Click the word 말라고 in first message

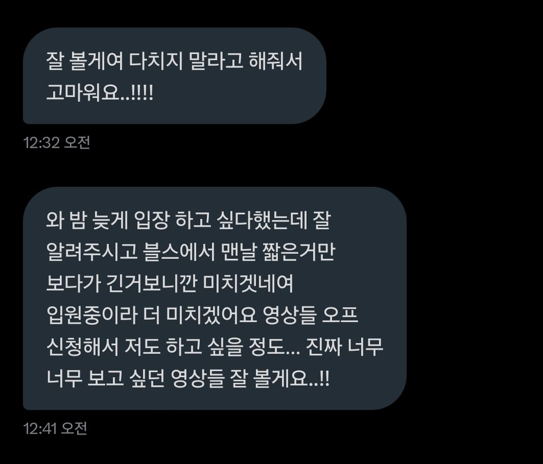click(x=216, y=61)
